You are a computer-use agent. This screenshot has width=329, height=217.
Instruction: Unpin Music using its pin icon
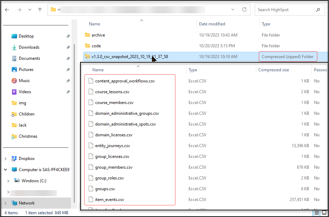(68, 81)
